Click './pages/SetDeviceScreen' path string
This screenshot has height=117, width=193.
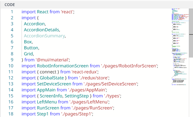[x=110, y=84]
